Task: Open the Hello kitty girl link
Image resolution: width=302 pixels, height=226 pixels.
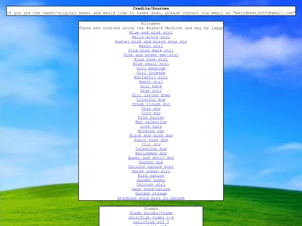Action: click(x=151, y=37)
